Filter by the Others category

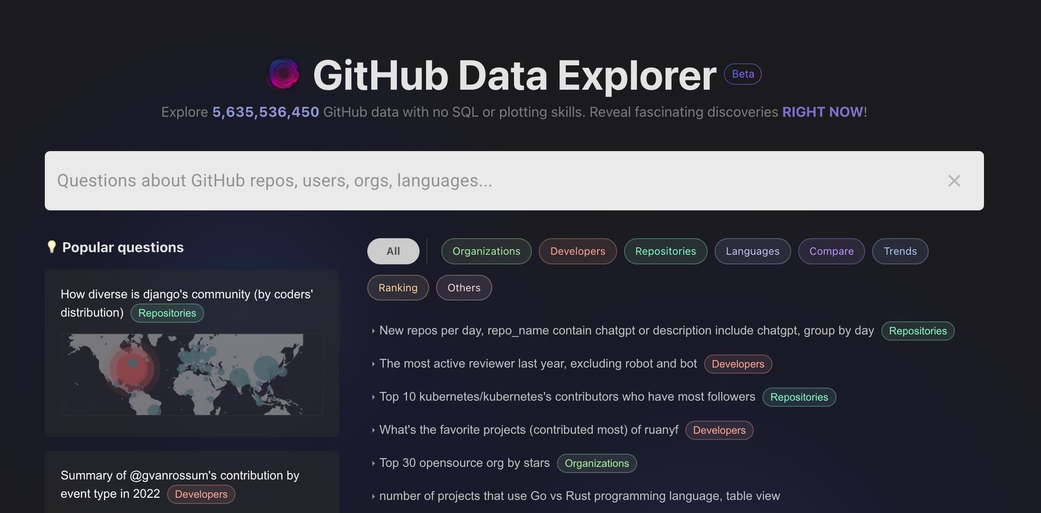464,287
